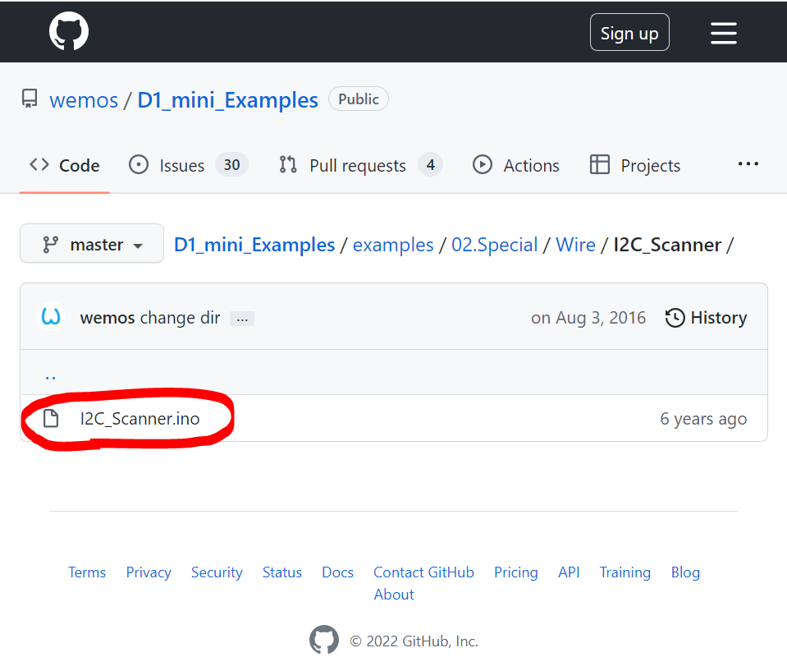Click the Projects table icon
This screenshot has height=657, width=787.
(600, 165)
